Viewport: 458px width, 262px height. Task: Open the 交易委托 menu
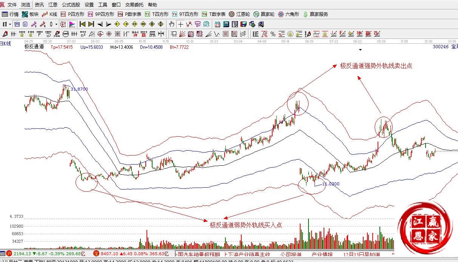pos(134,5)
